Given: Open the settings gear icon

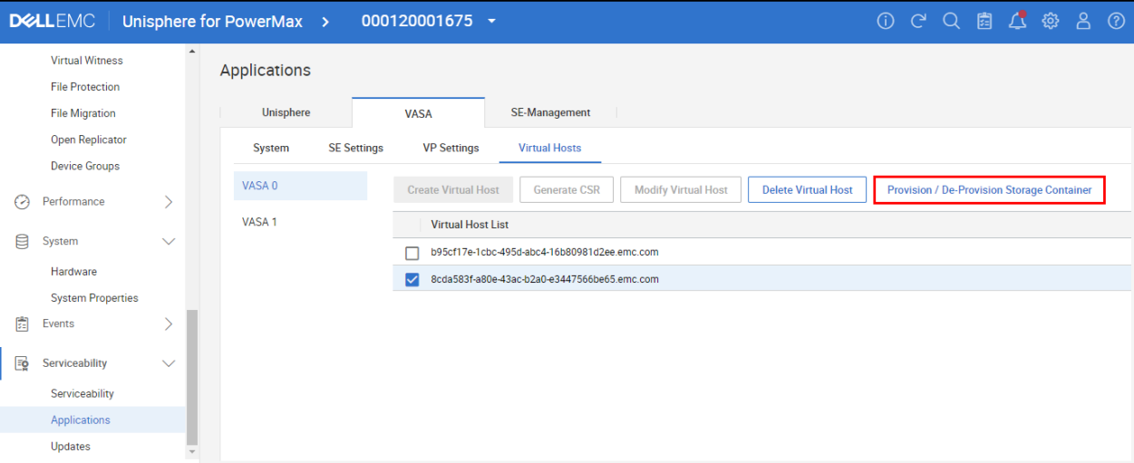Looking at the screenshot, I should 1051,22.
